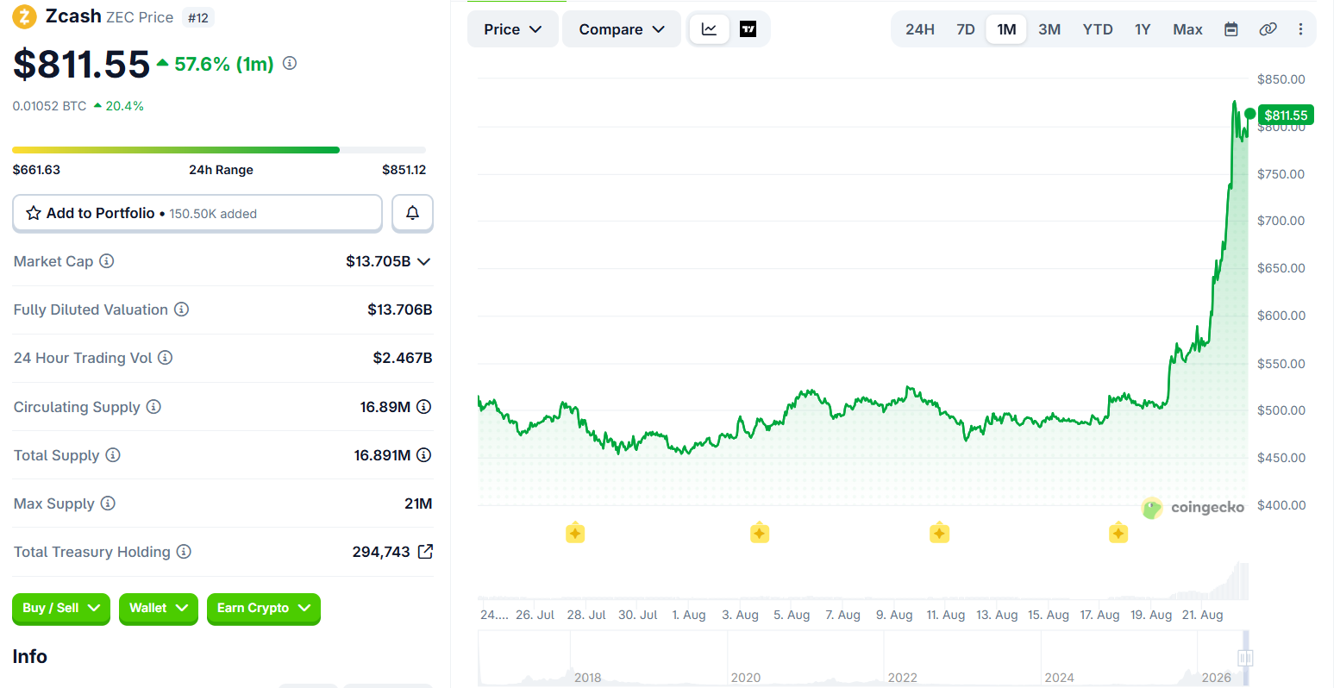Viewport: 1340px width, 688px height.
Task: Open the Compare dropdown
Action: [622, 29]
